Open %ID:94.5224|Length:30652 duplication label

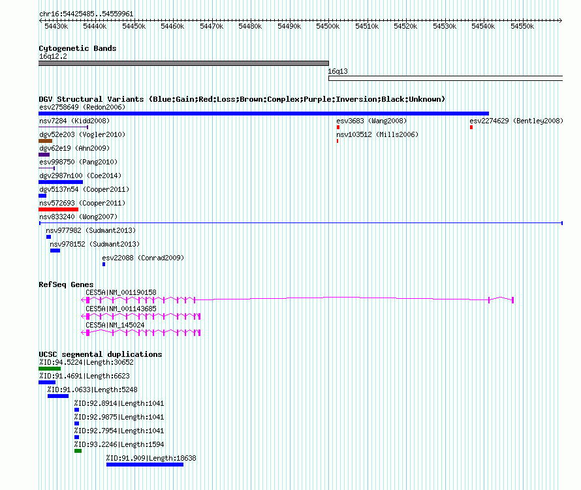[x=86, y=362]
